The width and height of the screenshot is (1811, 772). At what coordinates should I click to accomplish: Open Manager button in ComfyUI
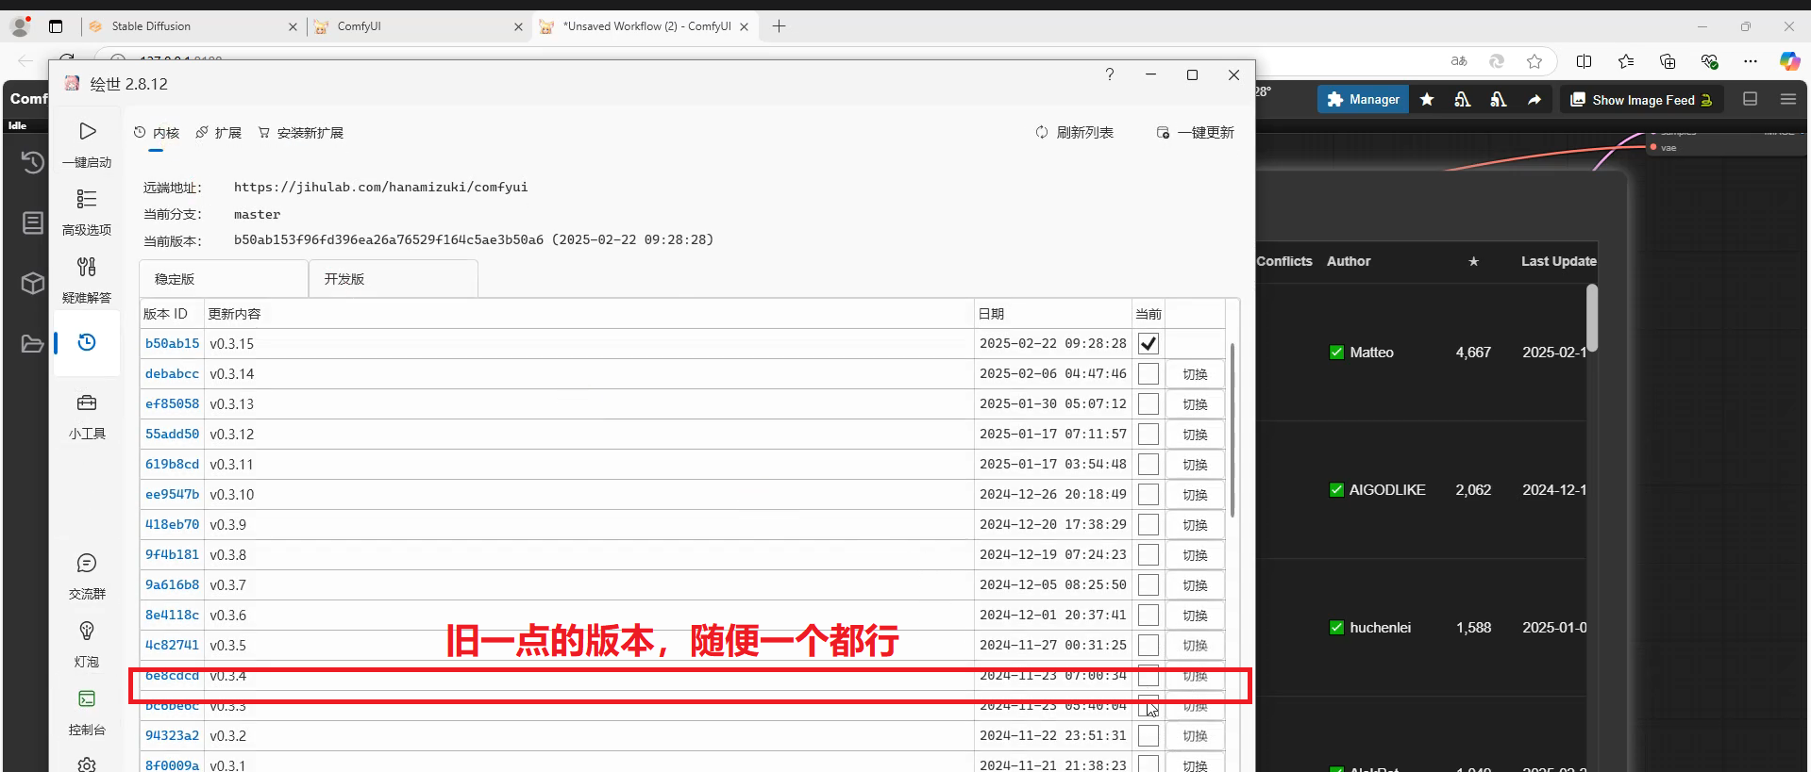[x=1364, y=99]
